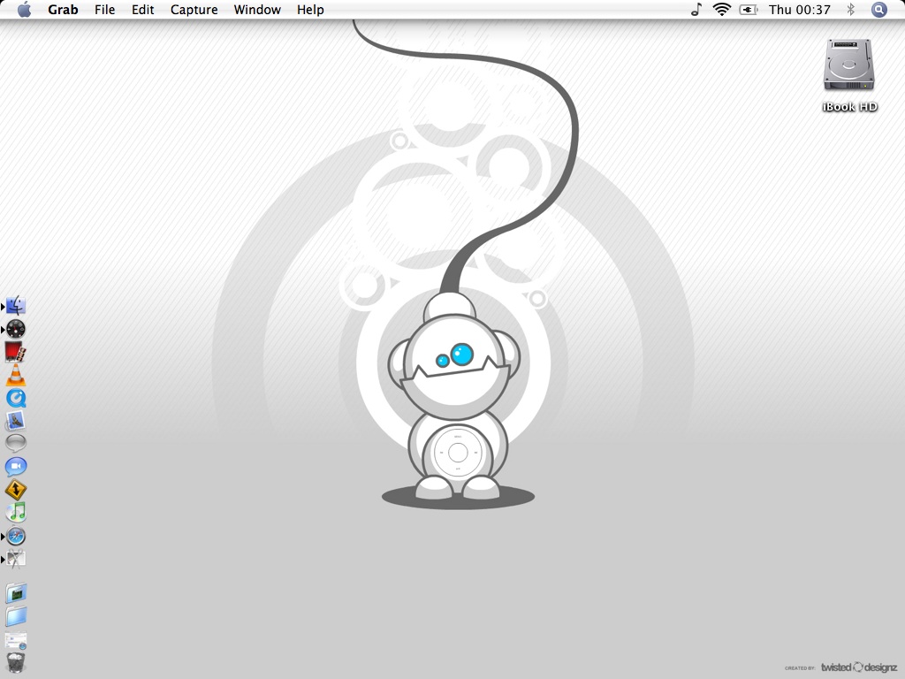The width and height of the screenshot is (905, 679).
Task: Open the AirPort Wi-Fi status menu
Action: coord(721,9)
